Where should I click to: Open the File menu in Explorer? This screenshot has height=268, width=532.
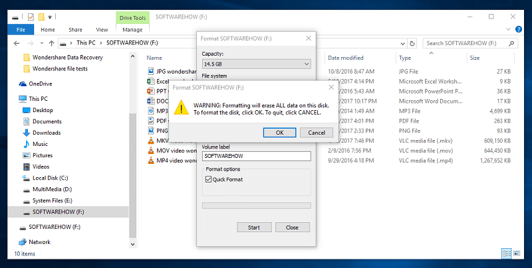(x=21, y=30)
